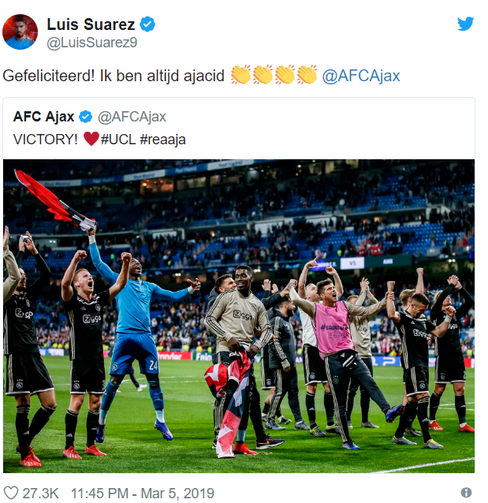Image resolution: width=488 pixels, height=503 pixels.
Task: Open Luis Suarez profile avatar
Action: point(20,32)
